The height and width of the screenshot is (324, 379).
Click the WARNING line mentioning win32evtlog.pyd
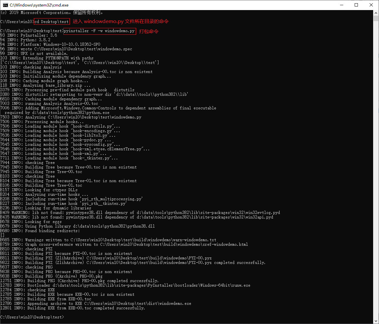(140, 213)
